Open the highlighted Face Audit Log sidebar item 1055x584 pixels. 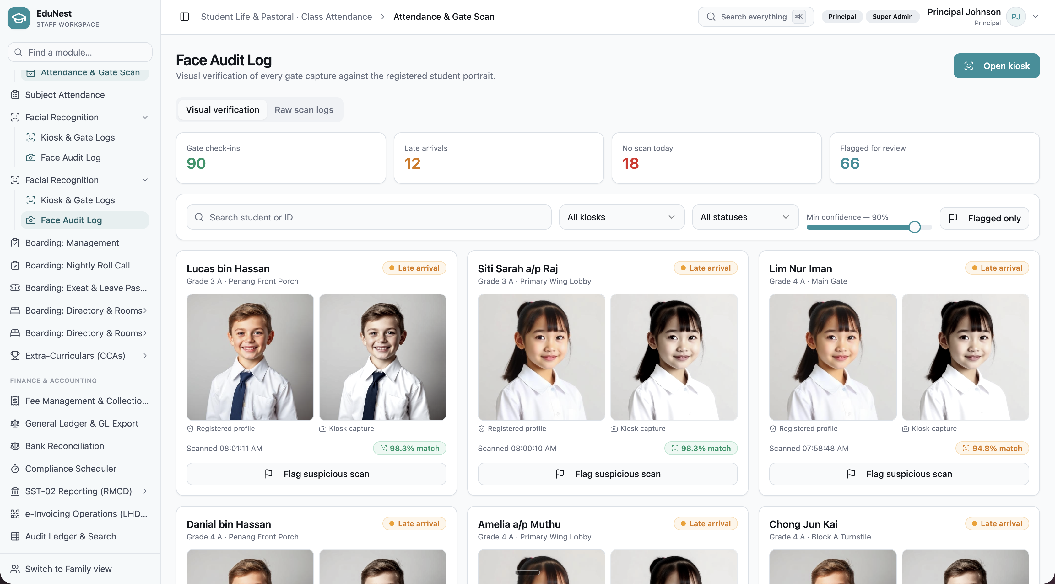pos(85,220)
